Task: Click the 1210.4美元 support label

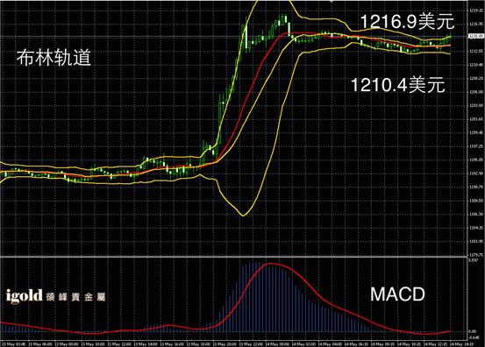Action: click(x=398, y=85)
